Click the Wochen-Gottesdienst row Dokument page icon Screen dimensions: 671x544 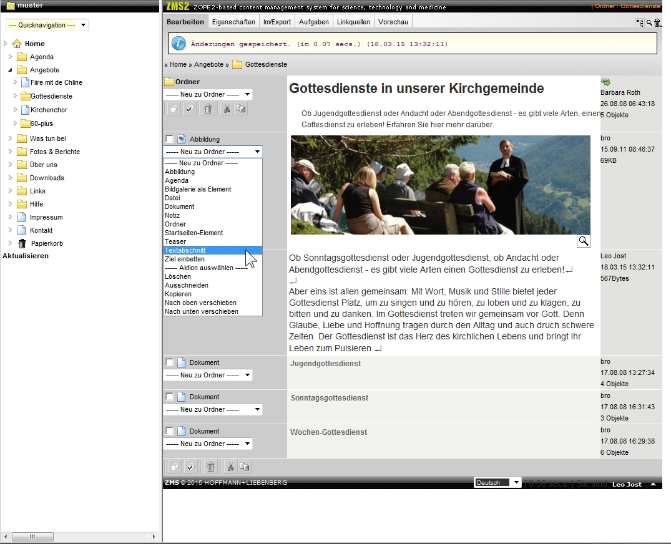point(182,430)
